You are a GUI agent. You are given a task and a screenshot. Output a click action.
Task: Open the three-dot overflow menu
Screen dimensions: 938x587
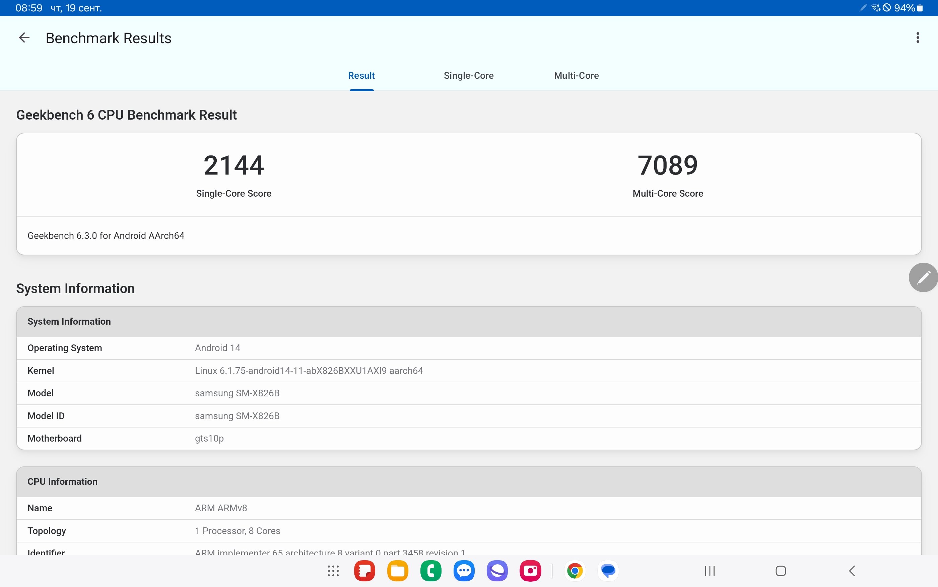(918, 38)
